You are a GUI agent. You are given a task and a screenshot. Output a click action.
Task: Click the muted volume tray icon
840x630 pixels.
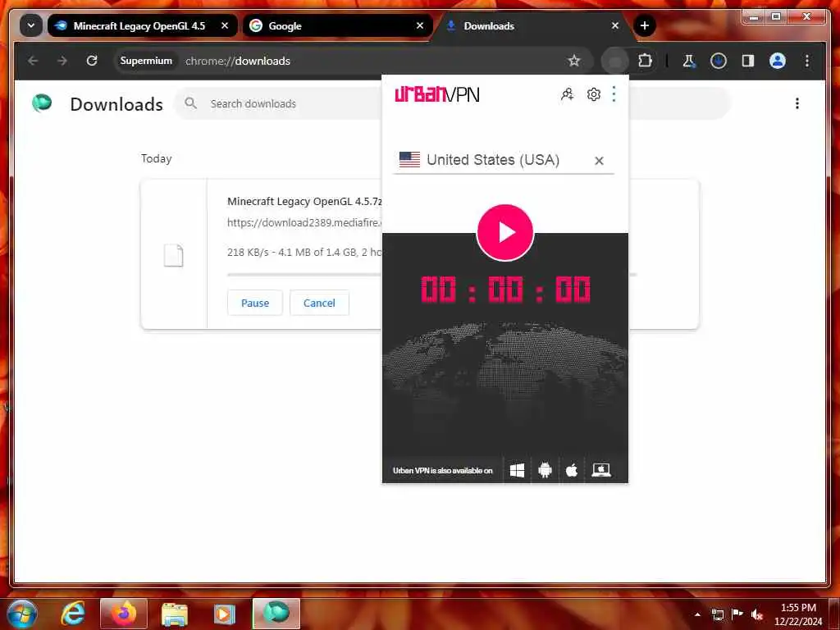point(757,614)
